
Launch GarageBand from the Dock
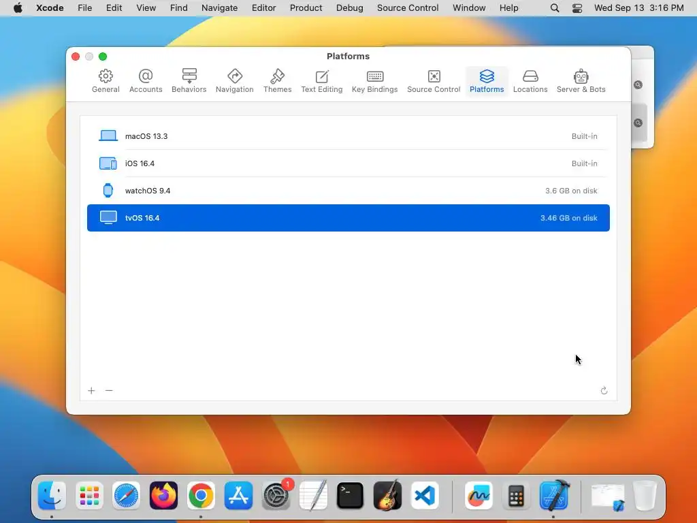click(387, 496)
